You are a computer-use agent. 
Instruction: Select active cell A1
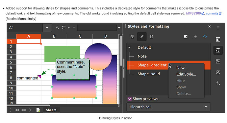point(29,41)
